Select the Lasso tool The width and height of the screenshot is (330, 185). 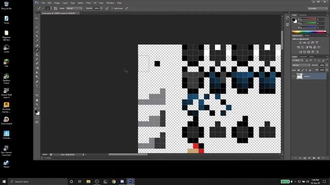click(x=37, y=27)
